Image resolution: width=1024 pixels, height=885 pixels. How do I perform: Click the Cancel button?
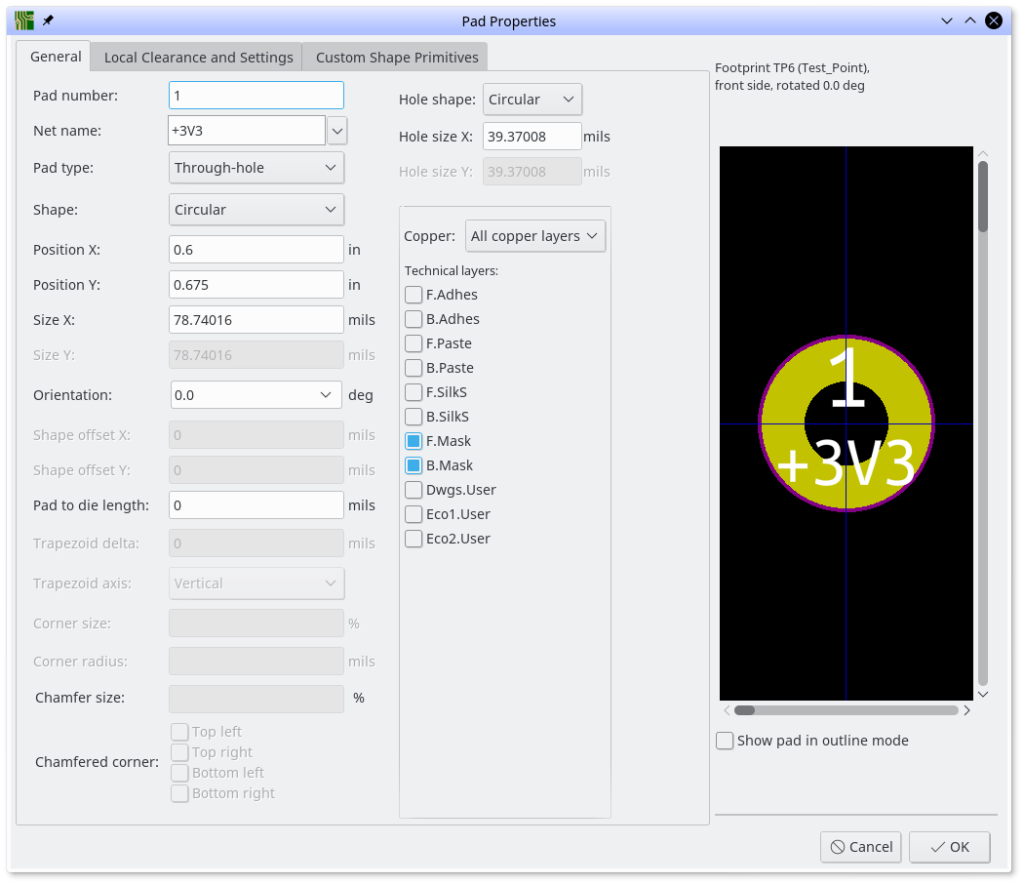click(x=860, y=847)
